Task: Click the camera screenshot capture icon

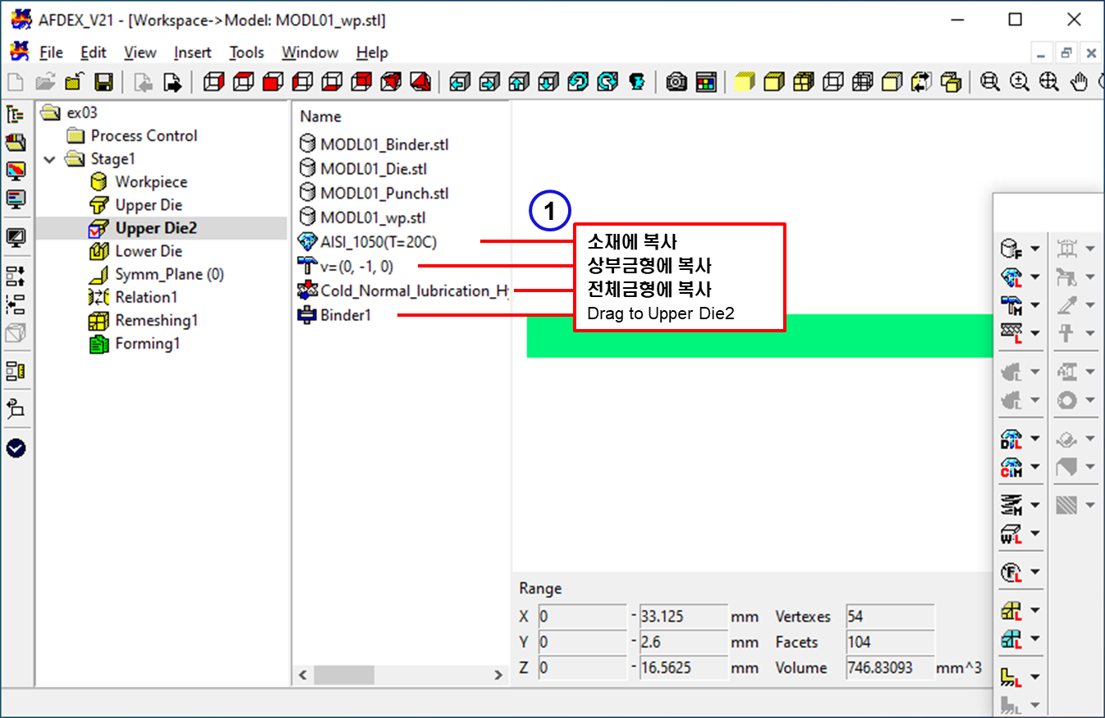Action: pyautogui.click(x=676, y=82)
